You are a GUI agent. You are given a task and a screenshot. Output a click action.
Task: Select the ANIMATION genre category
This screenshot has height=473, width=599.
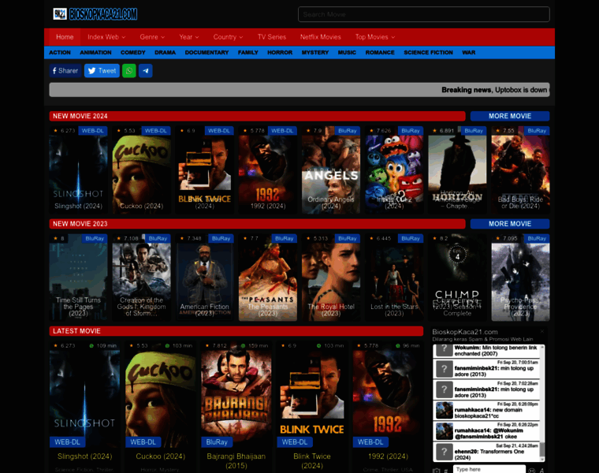tap(96, 53)
